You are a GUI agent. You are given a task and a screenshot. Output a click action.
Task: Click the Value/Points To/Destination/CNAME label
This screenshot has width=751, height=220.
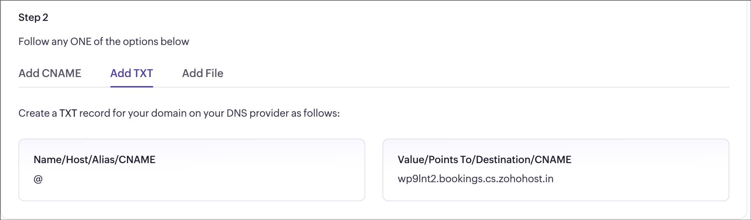point(485,160)
